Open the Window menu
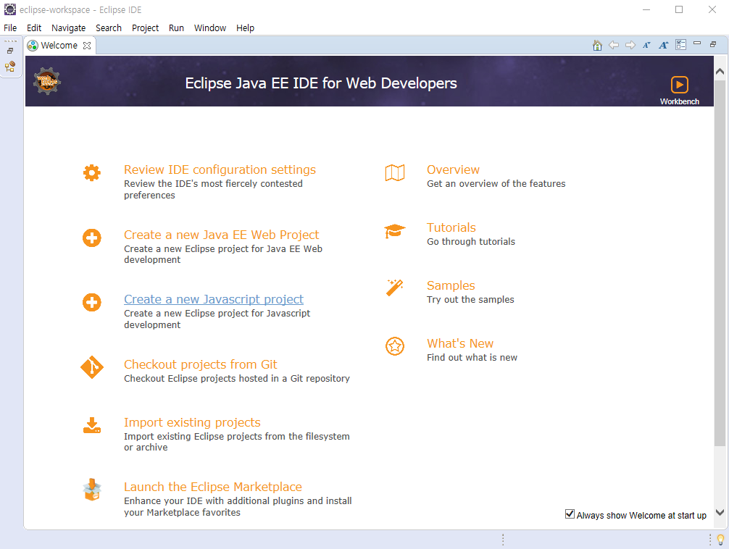Viewport: 729px width, 549px height. point(209,28)
